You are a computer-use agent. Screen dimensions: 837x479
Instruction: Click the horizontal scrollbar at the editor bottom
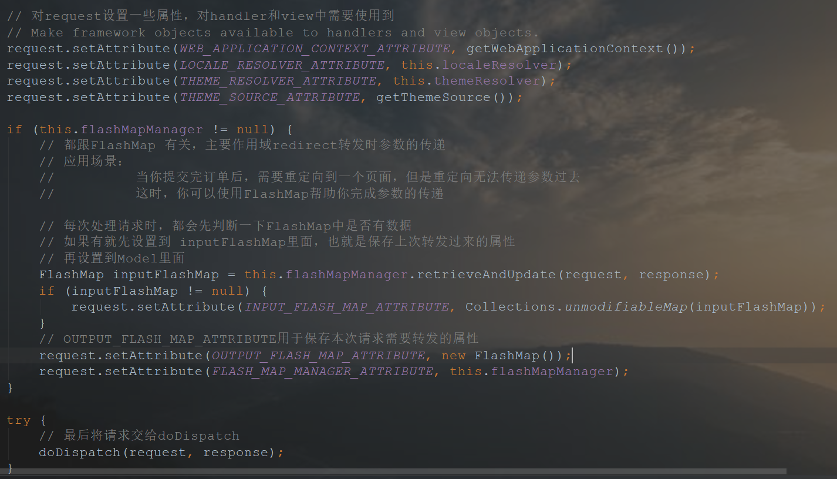[x=393, y=471]
